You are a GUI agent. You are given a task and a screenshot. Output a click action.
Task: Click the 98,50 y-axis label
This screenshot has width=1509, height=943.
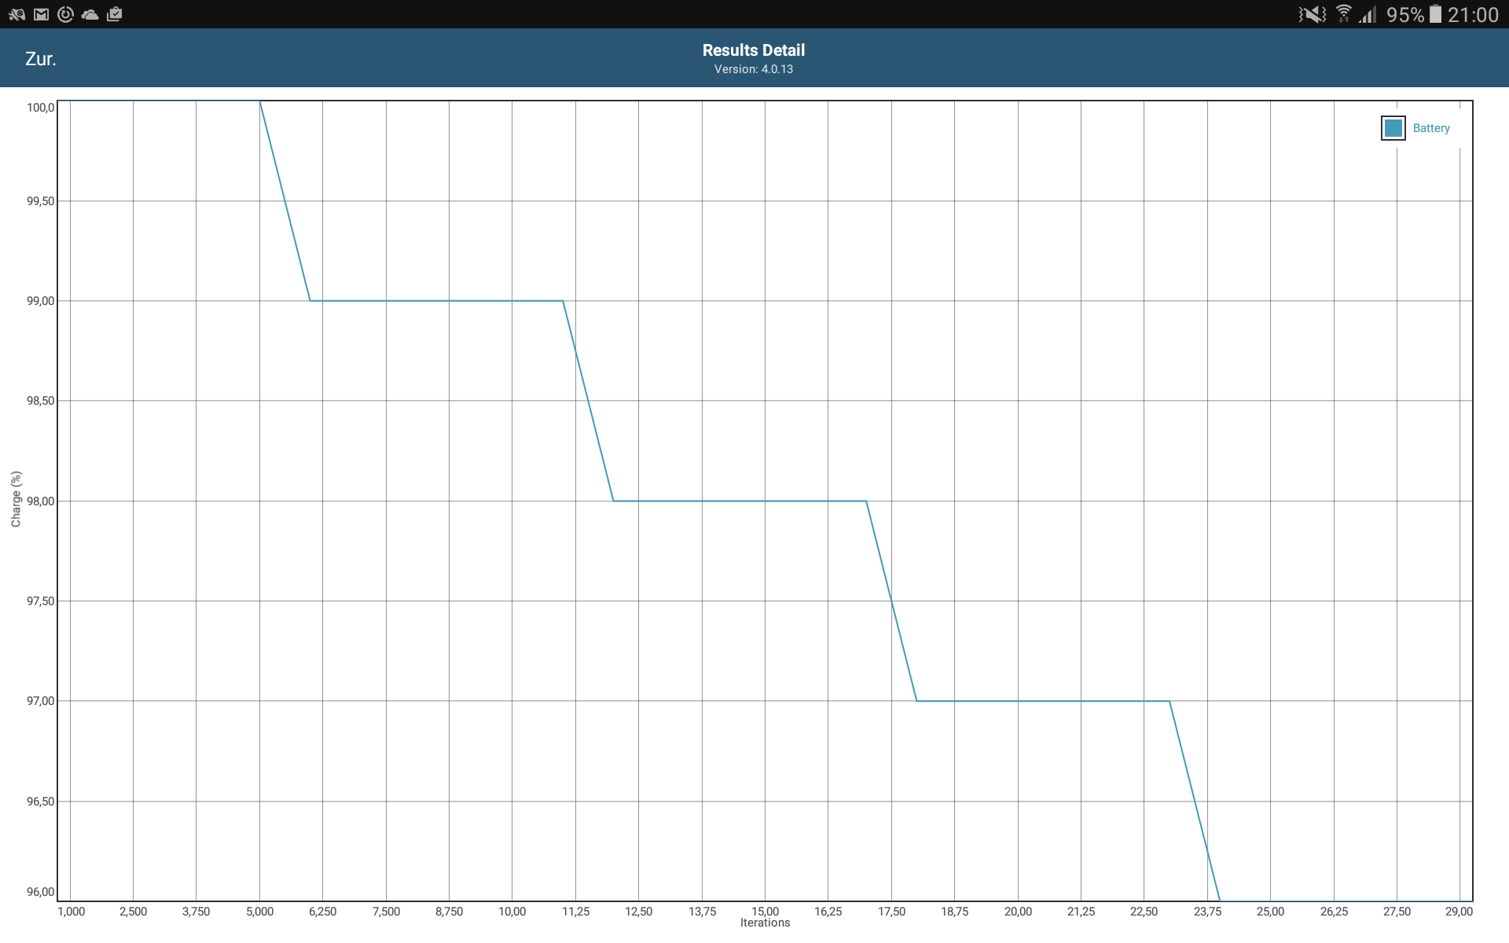click(41, 401)
